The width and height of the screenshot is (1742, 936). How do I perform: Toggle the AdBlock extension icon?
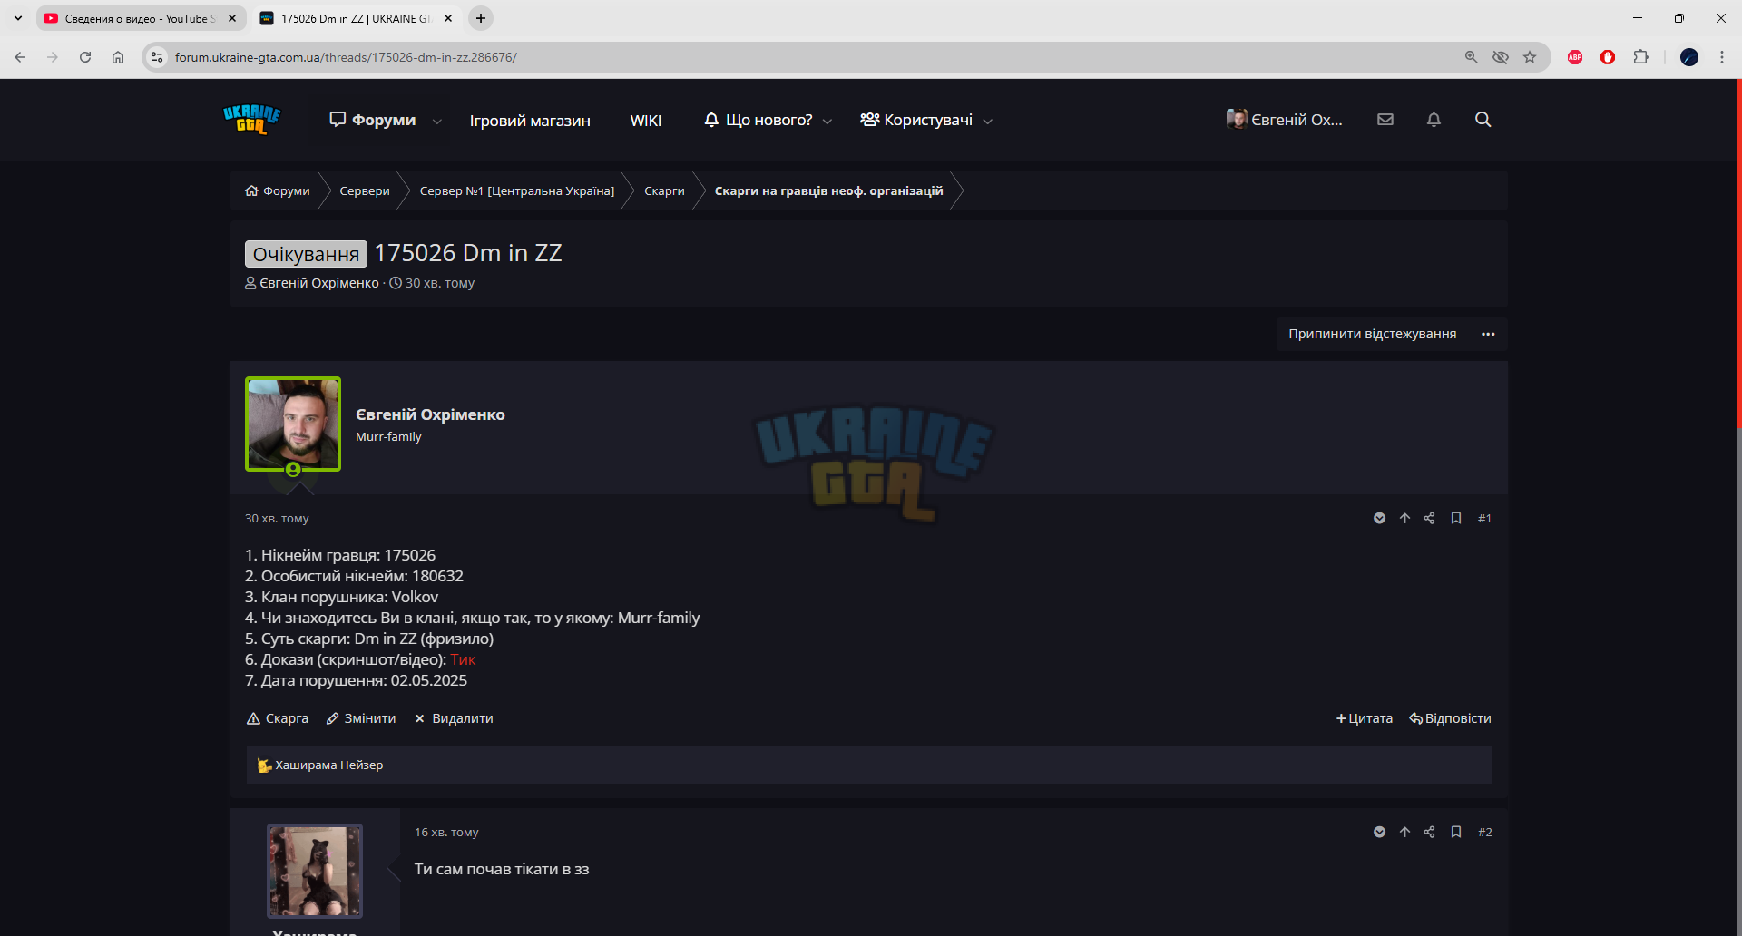(1575, 57)
